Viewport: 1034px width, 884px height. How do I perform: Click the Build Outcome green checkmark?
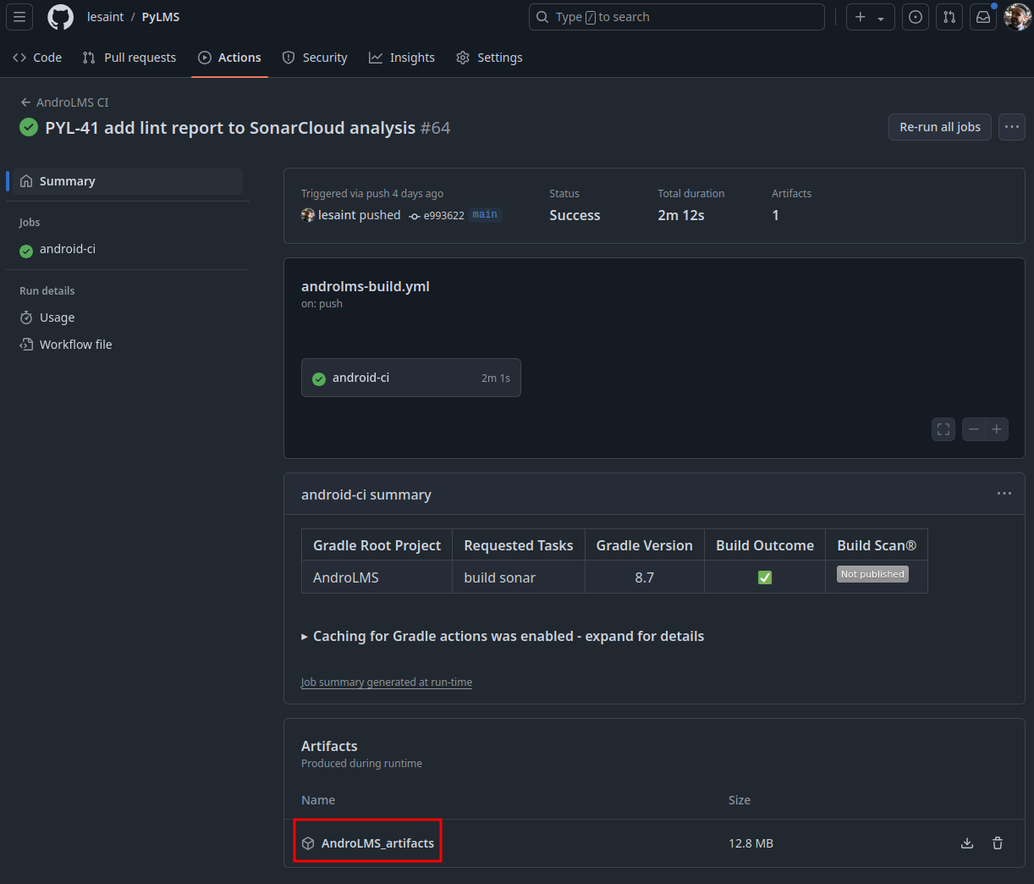pyautogui.click(x=765, y=577)
